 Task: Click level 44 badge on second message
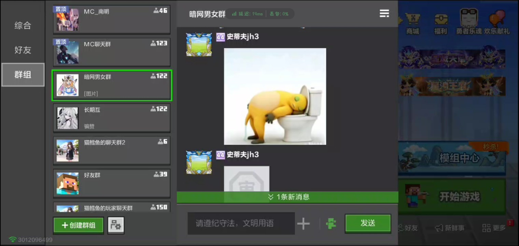click(x=221, y=155)
